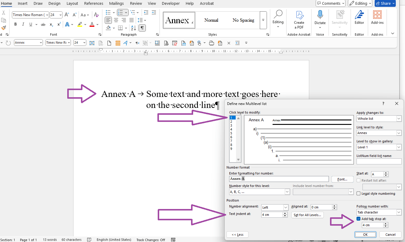Click Create a PDF in Adobe Acrobat group
The image size is (405, 242).
(299, 18)
